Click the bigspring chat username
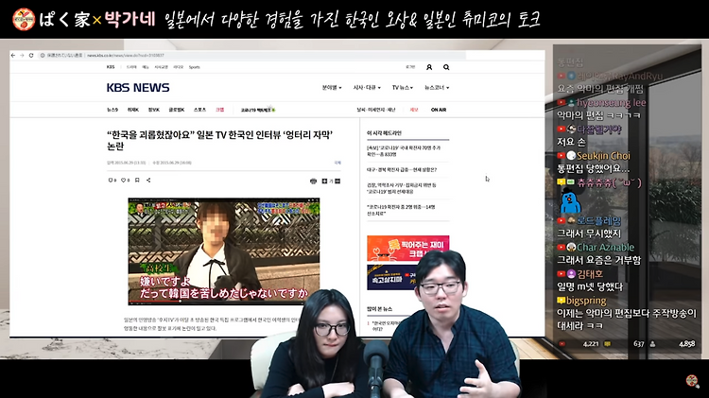Viewport: 709px width, 398px height. click(586, 301)
